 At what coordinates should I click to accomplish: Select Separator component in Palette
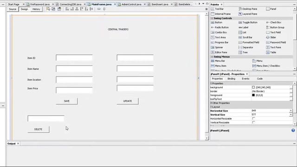[x=245, y=47]
